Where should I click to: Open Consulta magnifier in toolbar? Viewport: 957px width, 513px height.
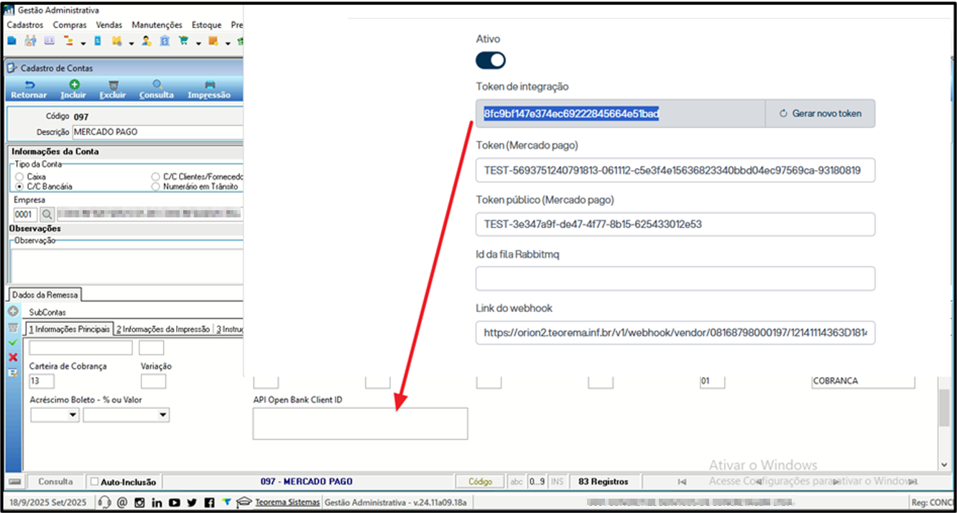coord(157,85)
